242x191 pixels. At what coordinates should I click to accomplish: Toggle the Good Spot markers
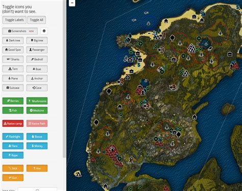[x=13, y=50]
